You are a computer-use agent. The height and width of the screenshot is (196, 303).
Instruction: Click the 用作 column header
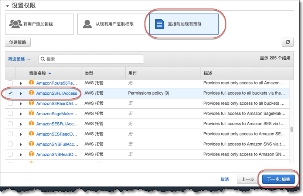tap(133, 73)
